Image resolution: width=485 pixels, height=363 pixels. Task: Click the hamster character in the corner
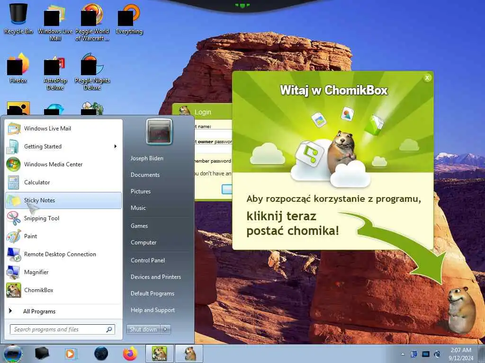point(461,311)
